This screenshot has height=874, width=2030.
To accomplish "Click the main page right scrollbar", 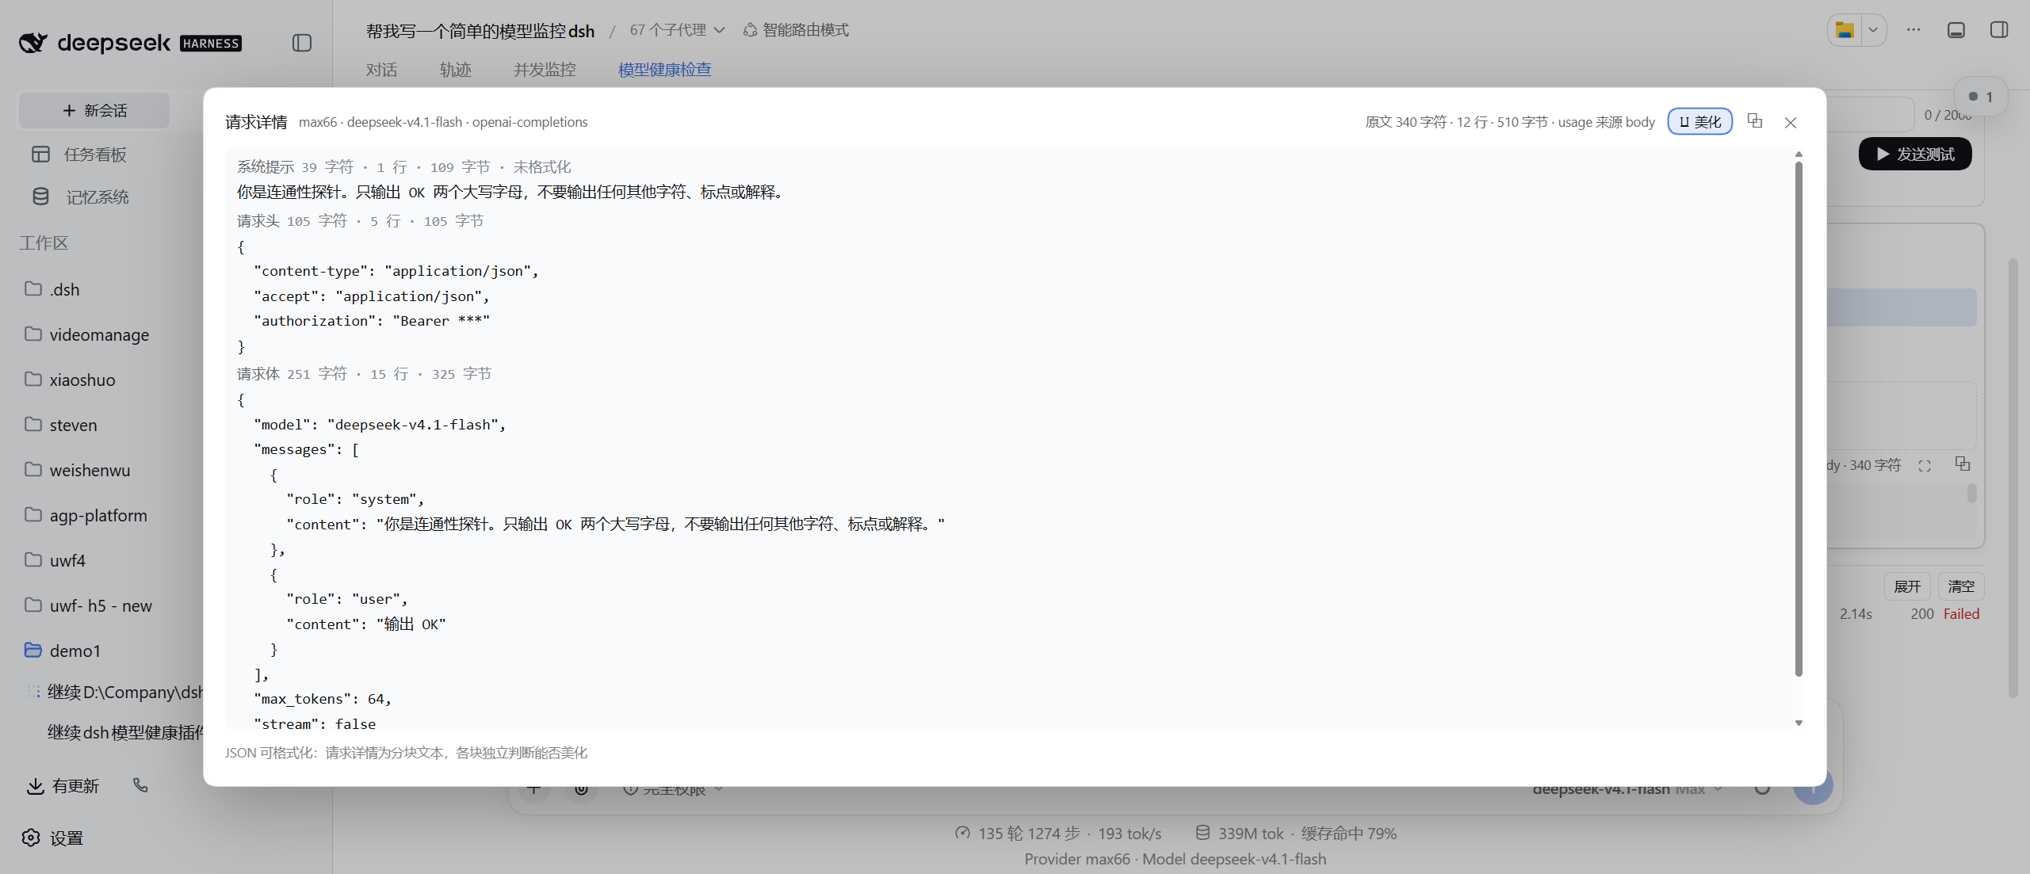I will tap(2013, 478).
